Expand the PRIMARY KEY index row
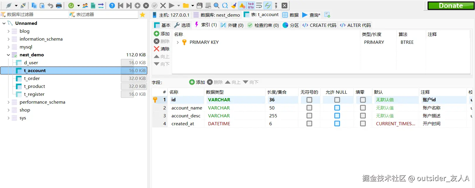This screenshot has width=475, height=188. click(178, 42)
